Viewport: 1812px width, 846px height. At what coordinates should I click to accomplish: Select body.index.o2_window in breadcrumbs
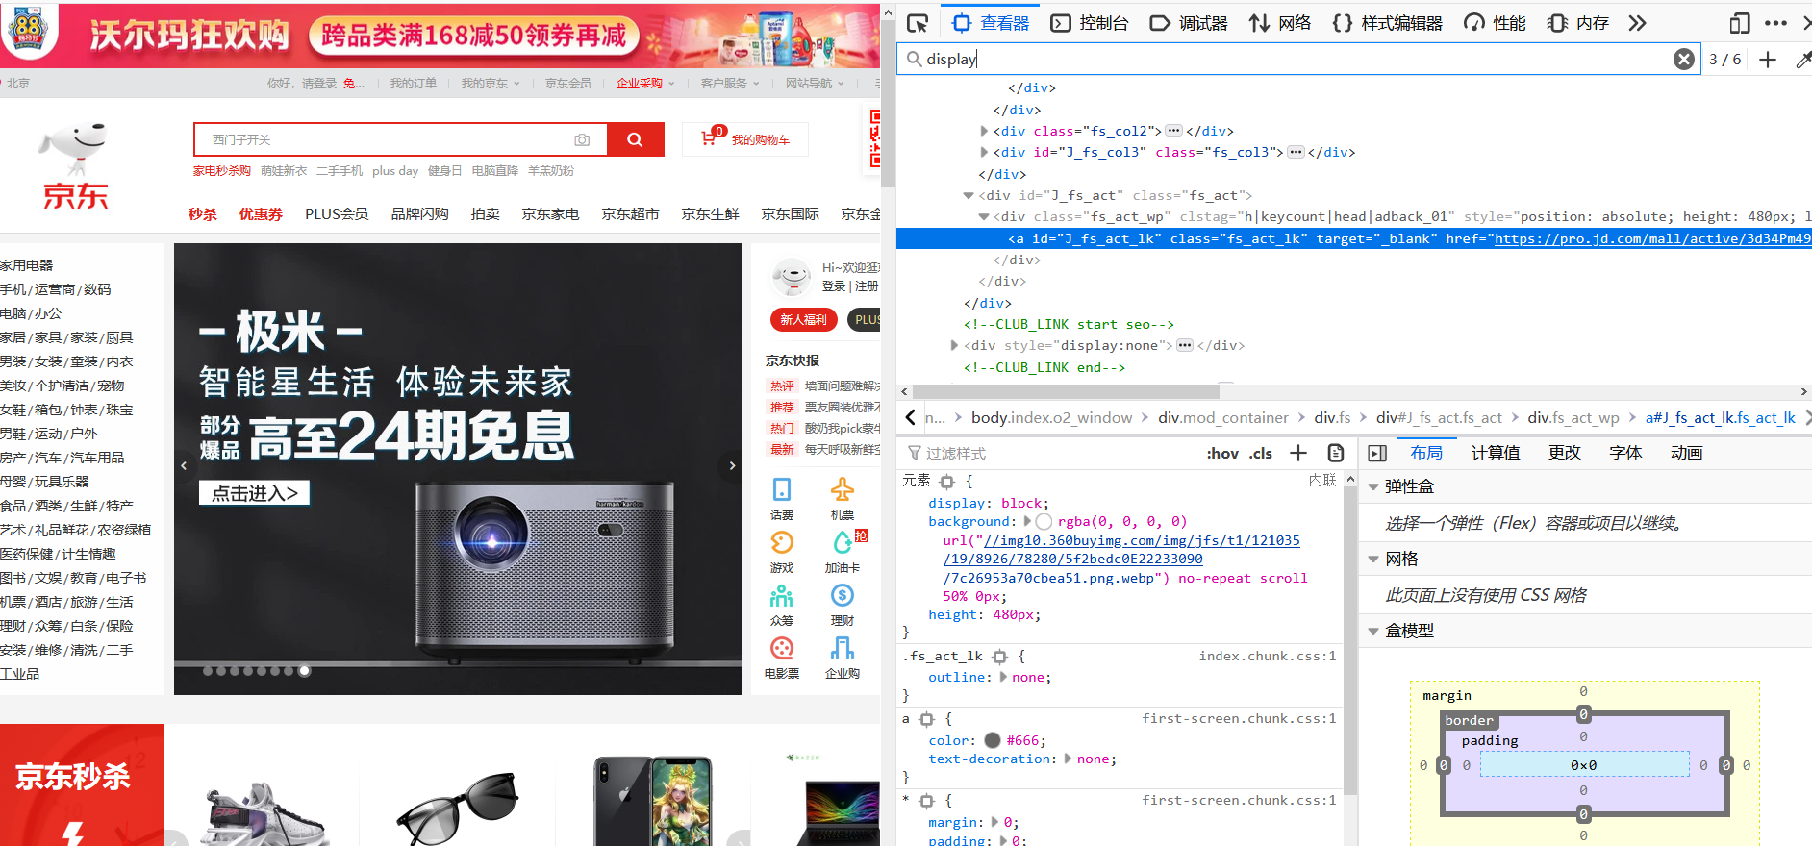1051,417
